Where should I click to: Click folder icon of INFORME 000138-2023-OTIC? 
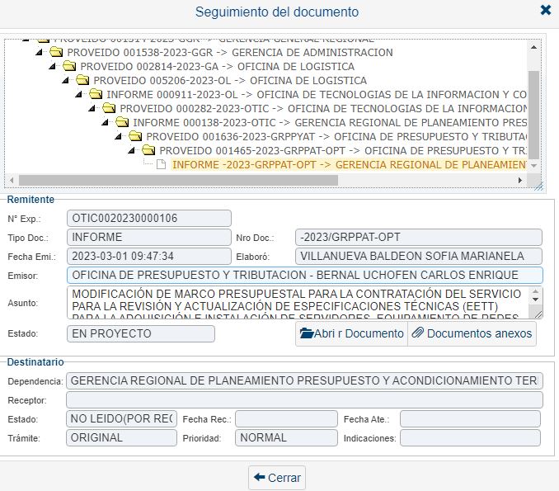coord(122,122)
